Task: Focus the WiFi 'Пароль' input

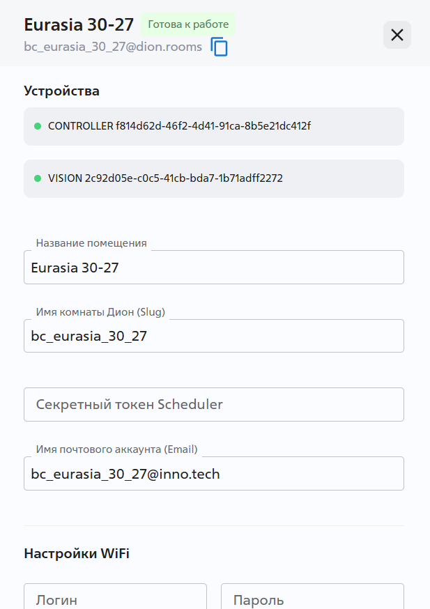Action: (312, 599)
